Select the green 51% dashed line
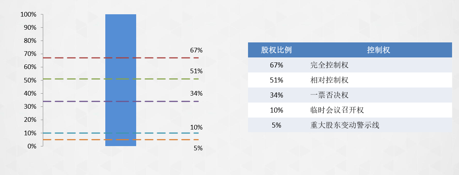 pyautogui.click(x=121, y=79)
